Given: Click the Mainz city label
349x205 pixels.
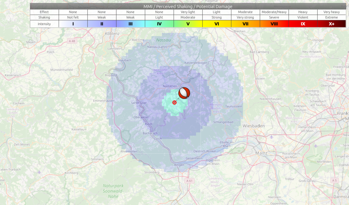Looking at the screenshot, I should 261,153.
